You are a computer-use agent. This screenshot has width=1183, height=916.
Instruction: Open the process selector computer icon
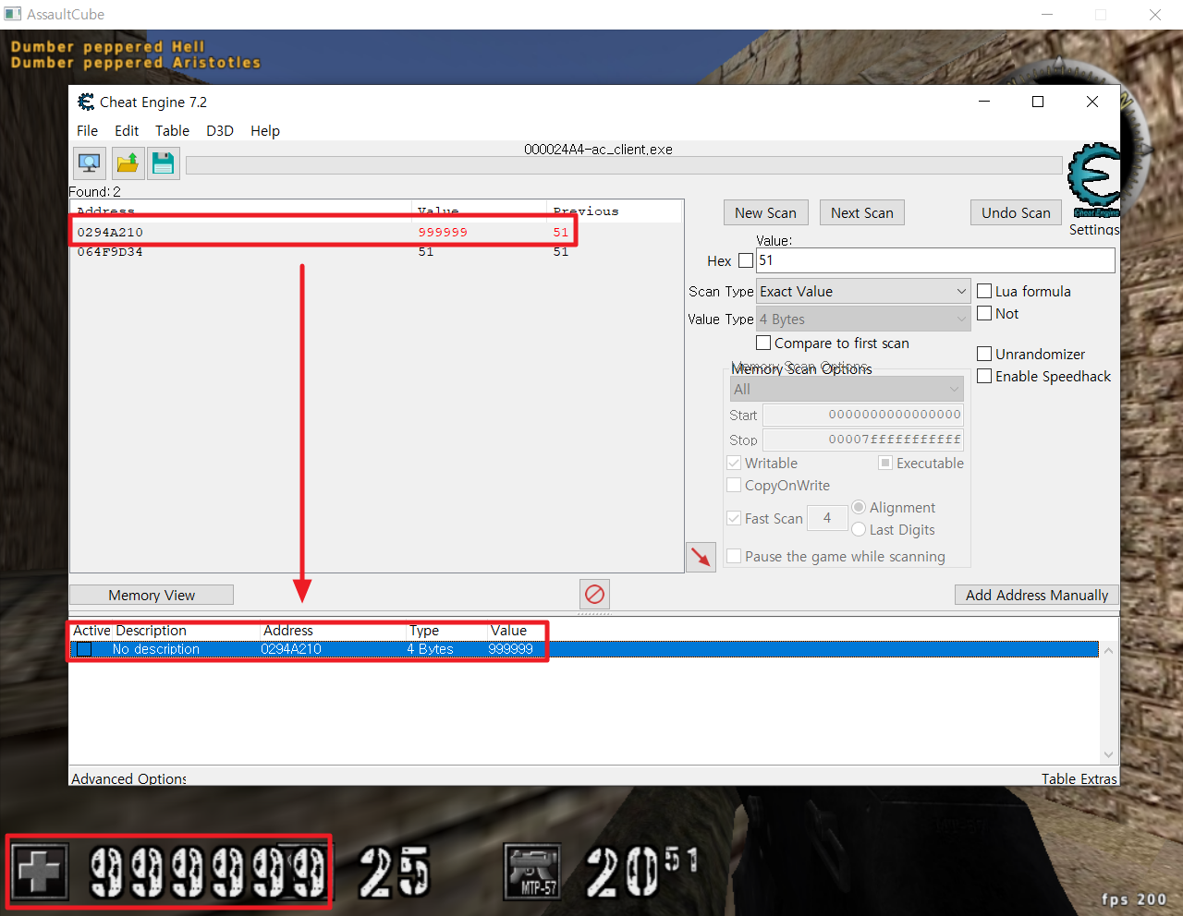click(90, 163)
